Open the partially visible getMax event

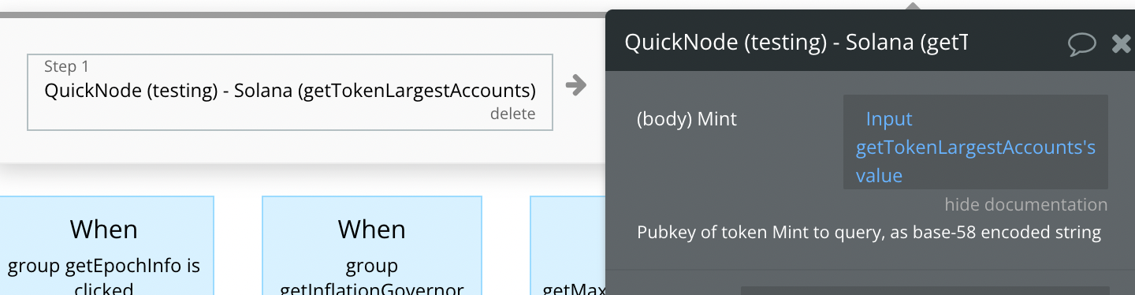click(567, 245)
